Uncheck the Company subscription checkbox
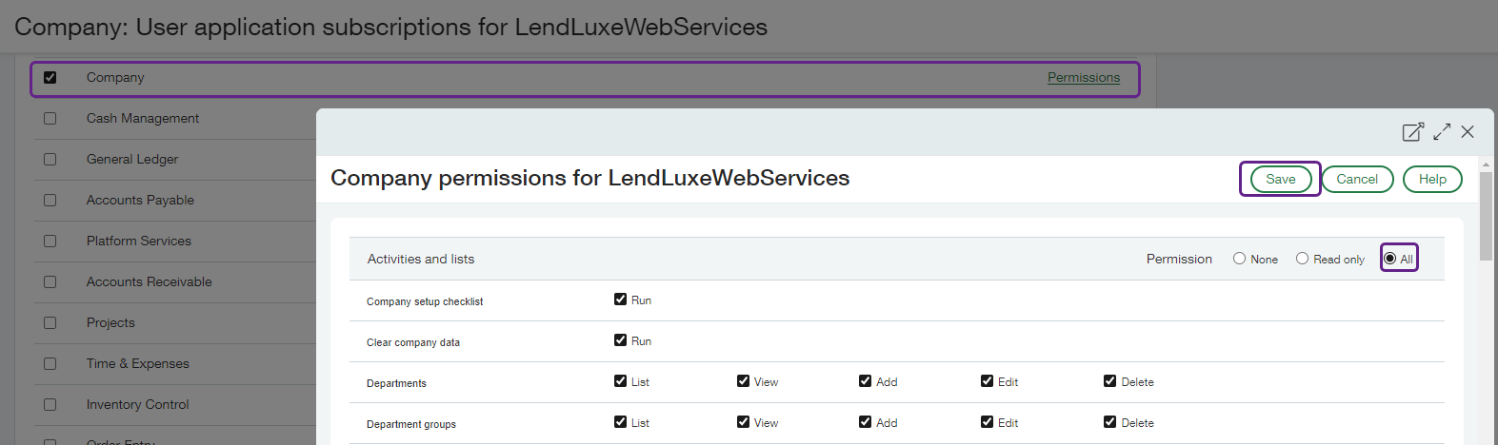The height and width of the screenshot is (445, 1498). (x=50, y=78)
